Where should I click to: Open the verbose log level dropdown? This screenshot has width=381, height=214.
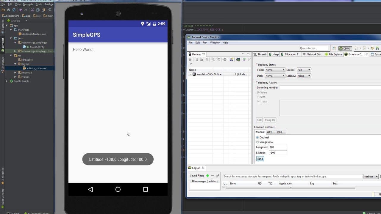click(x=371, y=177)
